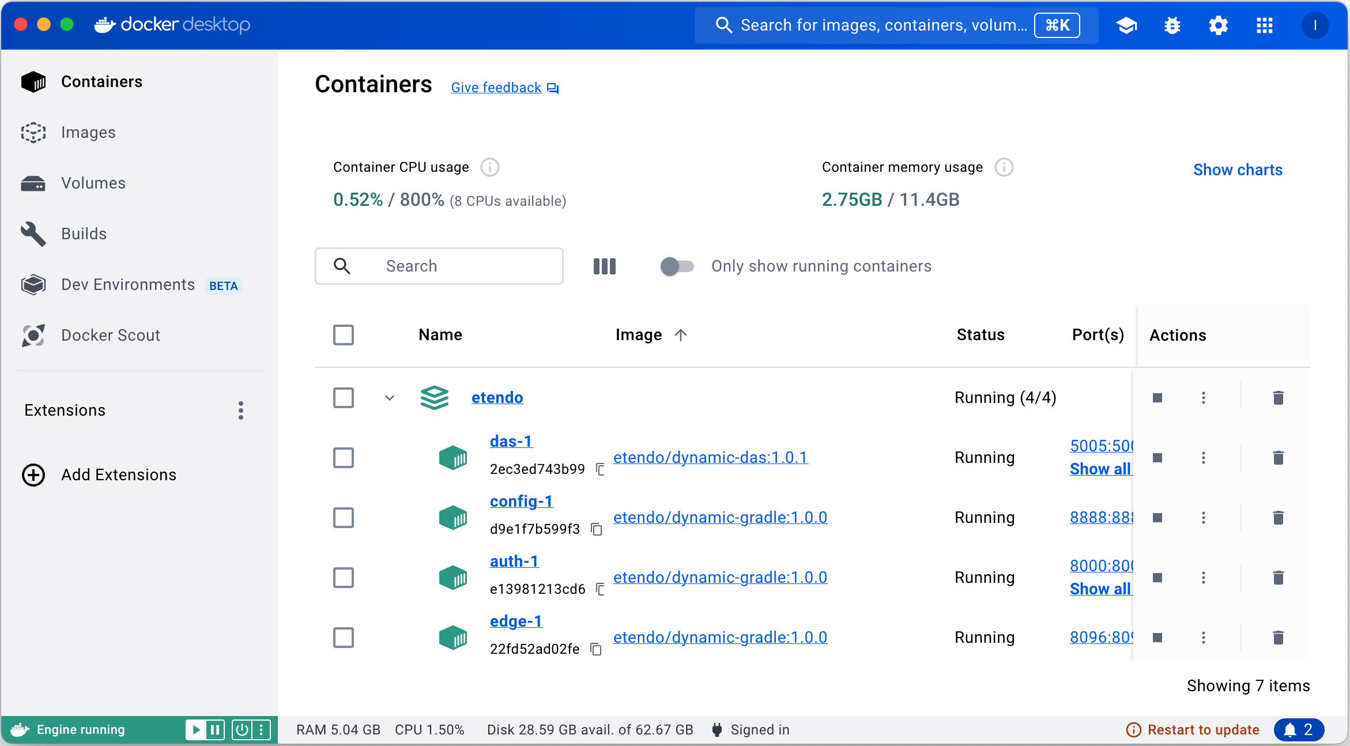
Task: Open the Extensions options menu
Action: (241, 410)
